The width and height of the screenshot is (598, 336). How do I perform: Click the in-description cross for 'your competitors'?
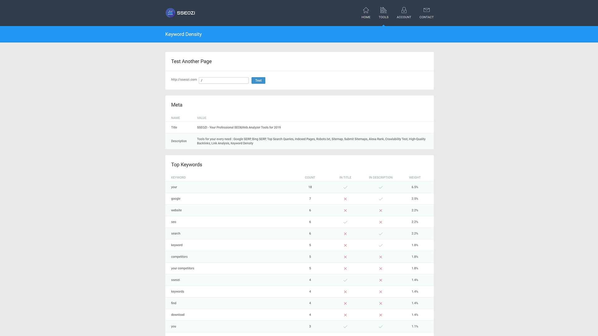click(381, 268)
